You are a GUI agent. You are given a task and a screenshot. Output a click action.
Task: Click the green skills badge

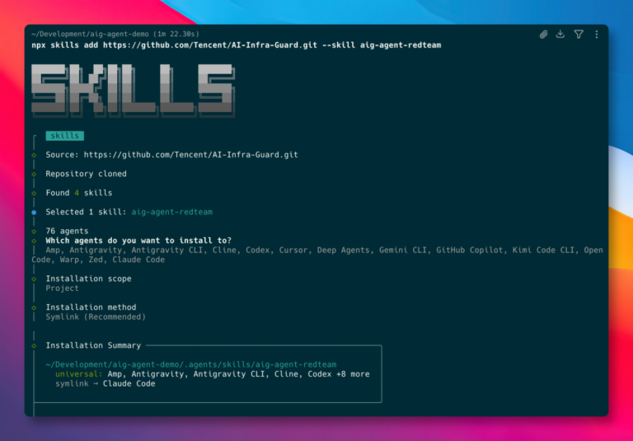[64, 136]
